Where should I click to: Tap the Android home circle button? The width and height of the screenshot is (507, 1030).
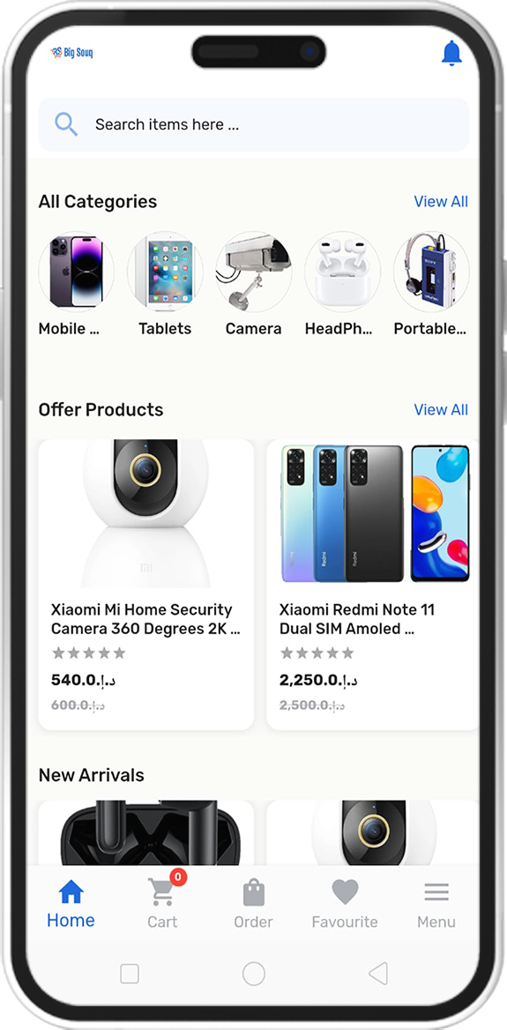click(x=254, y=974)
